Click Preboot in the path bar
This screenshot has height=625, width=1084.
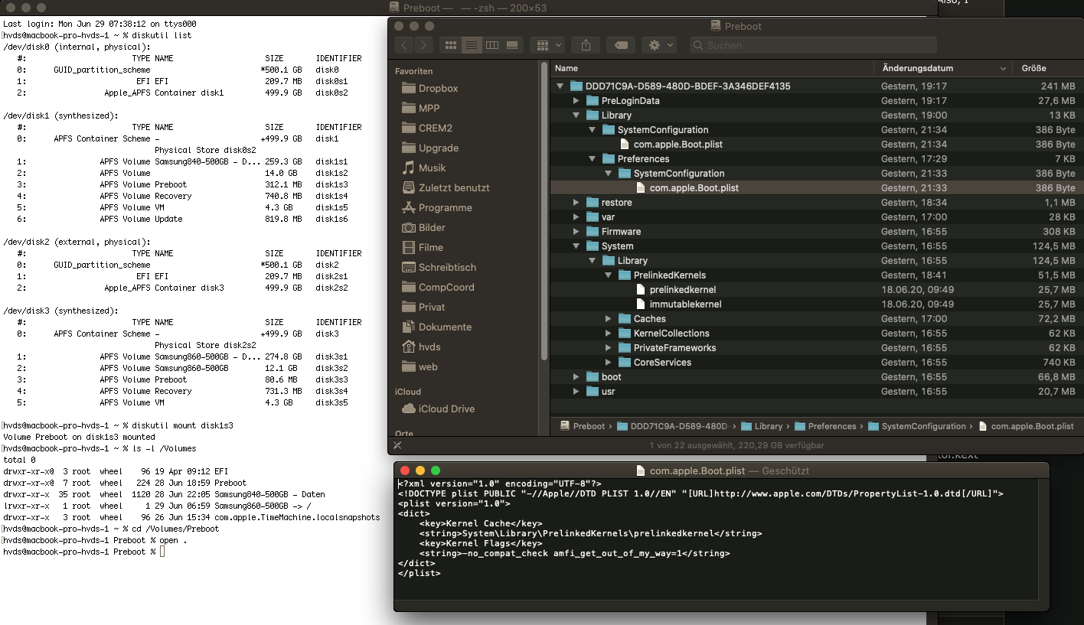click(x=582, y=426)
